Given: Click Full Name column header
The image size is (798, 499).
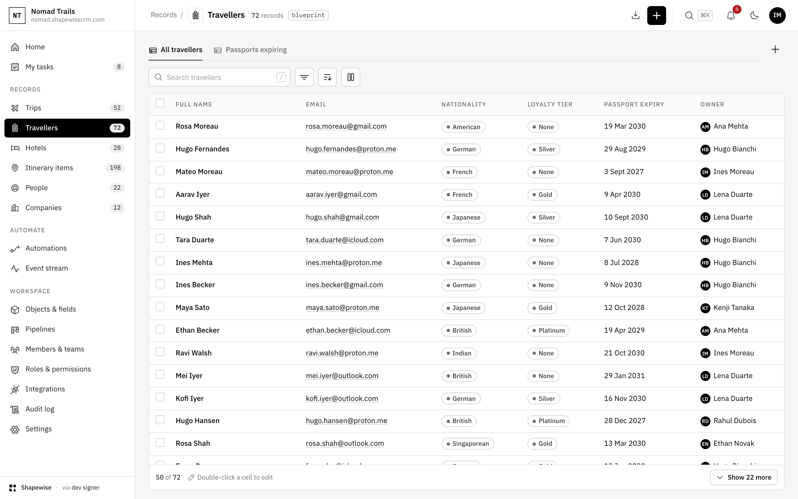Looking at the screenshot, I should tap(194, 104).
